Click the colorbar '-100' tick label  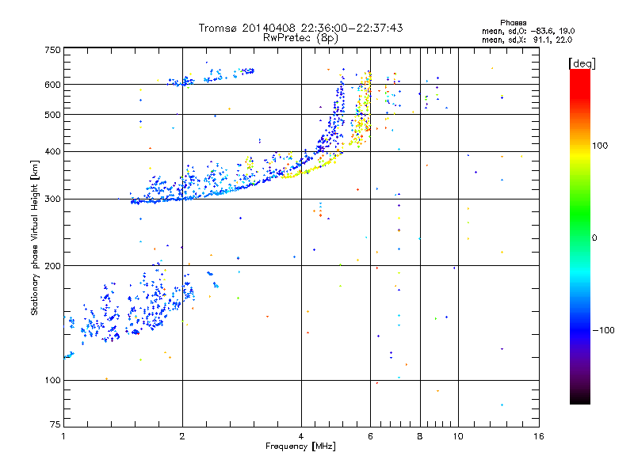point(603,330)
